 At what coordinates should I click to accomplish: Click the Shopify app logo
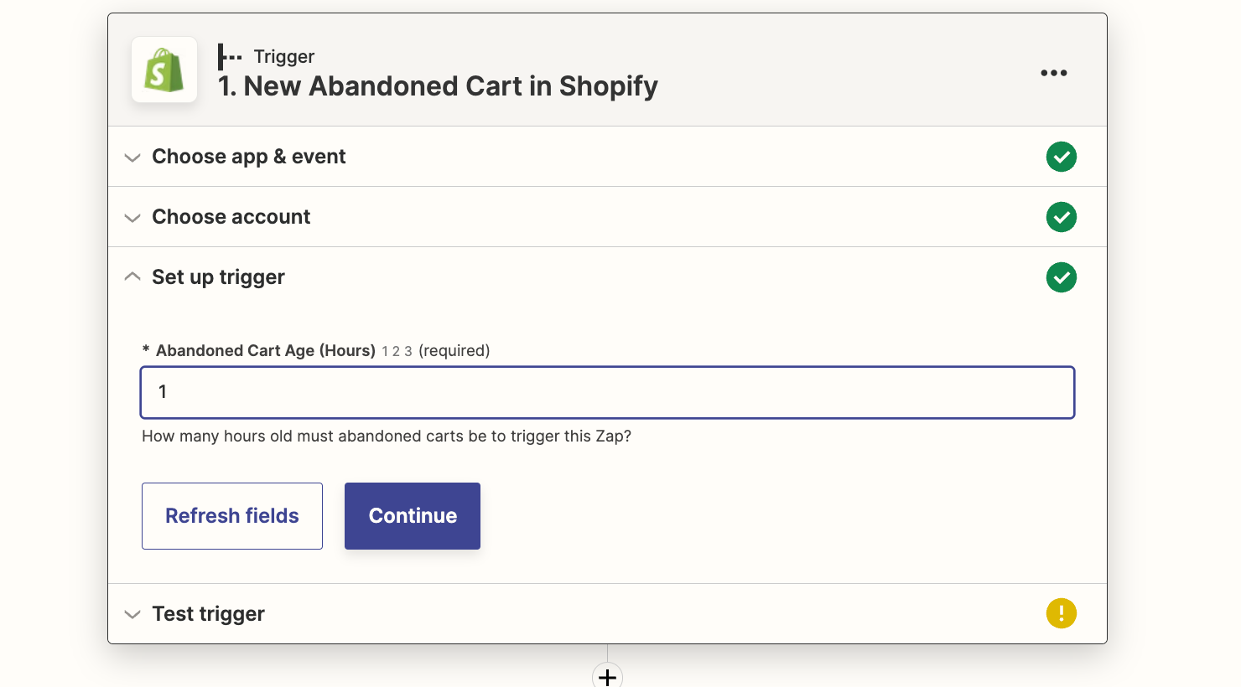[x=164, y=70]
